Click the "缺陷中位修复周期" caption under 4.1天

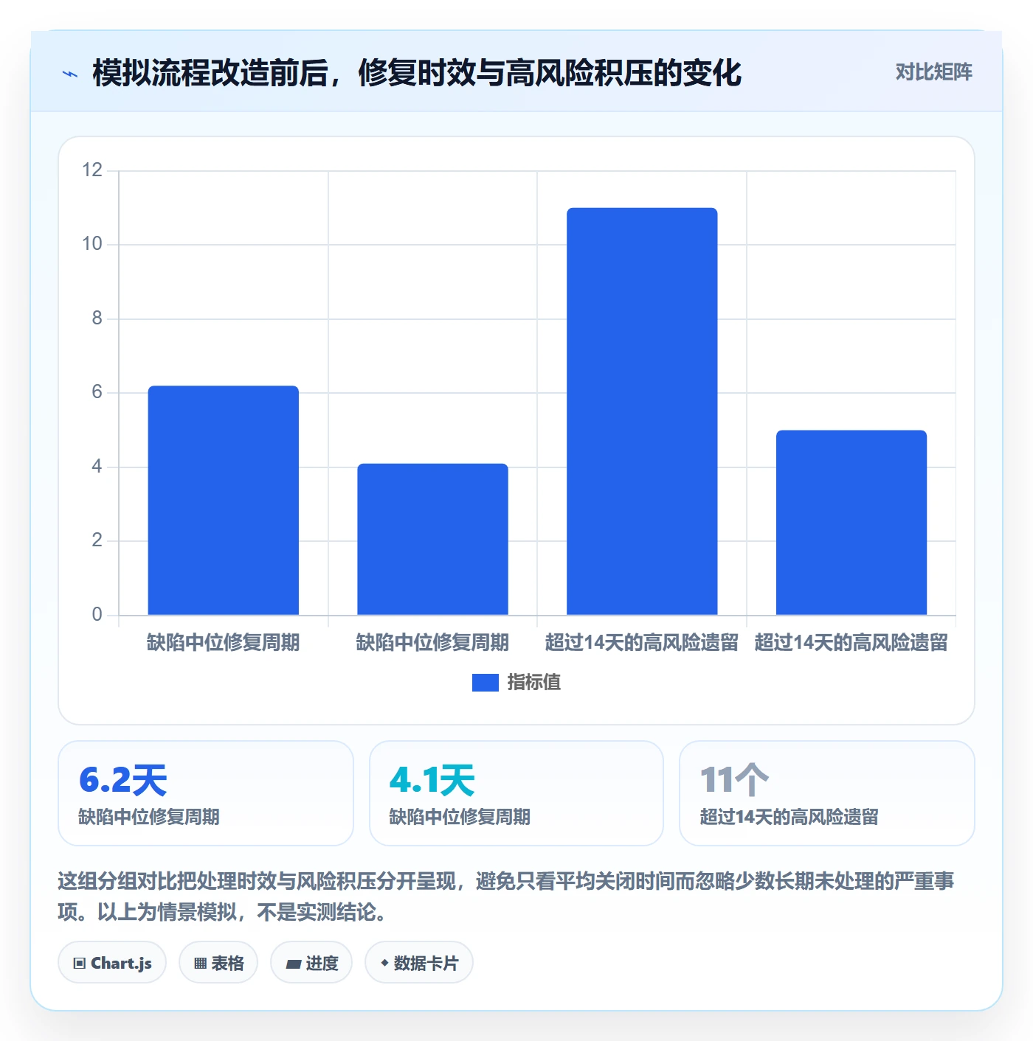coord(460,817)
